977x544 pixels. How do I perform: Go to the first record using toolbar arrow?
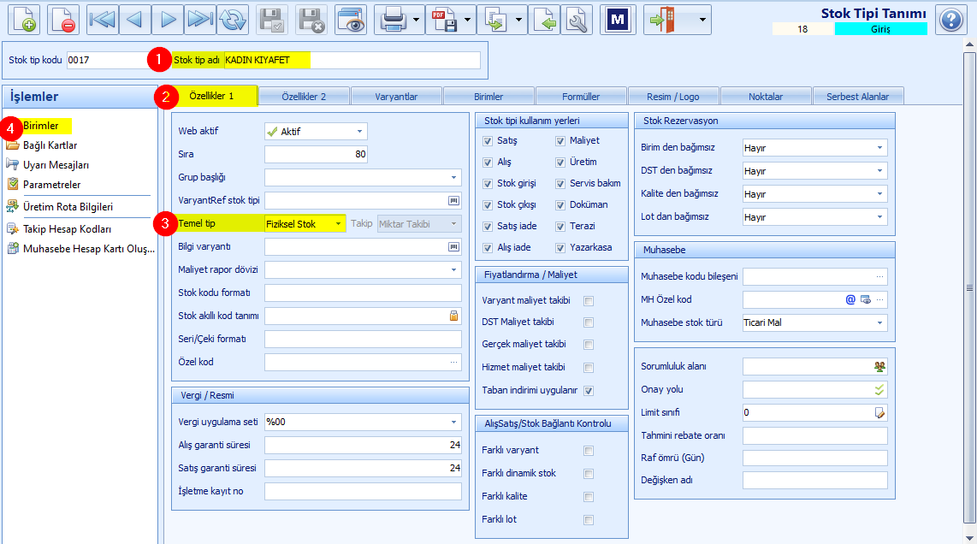(x=102, y=20)
